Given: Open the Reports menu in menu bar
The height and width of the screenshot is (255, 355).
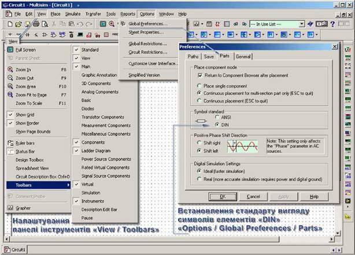Looking at the screenshot, I should tap(128, 13).
